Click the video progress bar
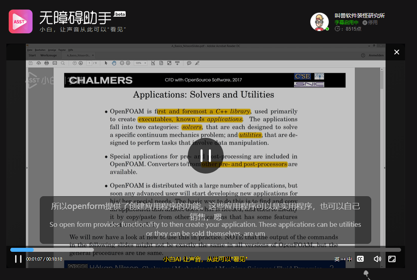This screenshot has height=280, width=417. (205, 250)
